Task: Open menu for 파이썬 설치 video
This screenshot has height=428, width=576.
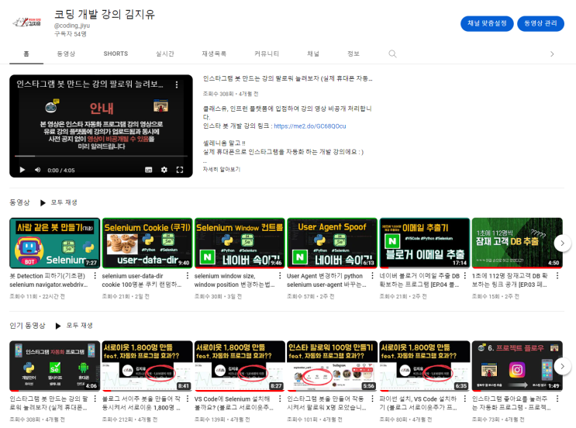Action: pyautogui.click(x=464, y=399)
